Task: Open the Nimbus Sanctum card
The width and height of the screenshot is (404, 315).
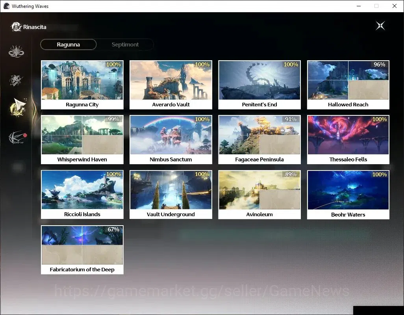Action: coord(171,140)
